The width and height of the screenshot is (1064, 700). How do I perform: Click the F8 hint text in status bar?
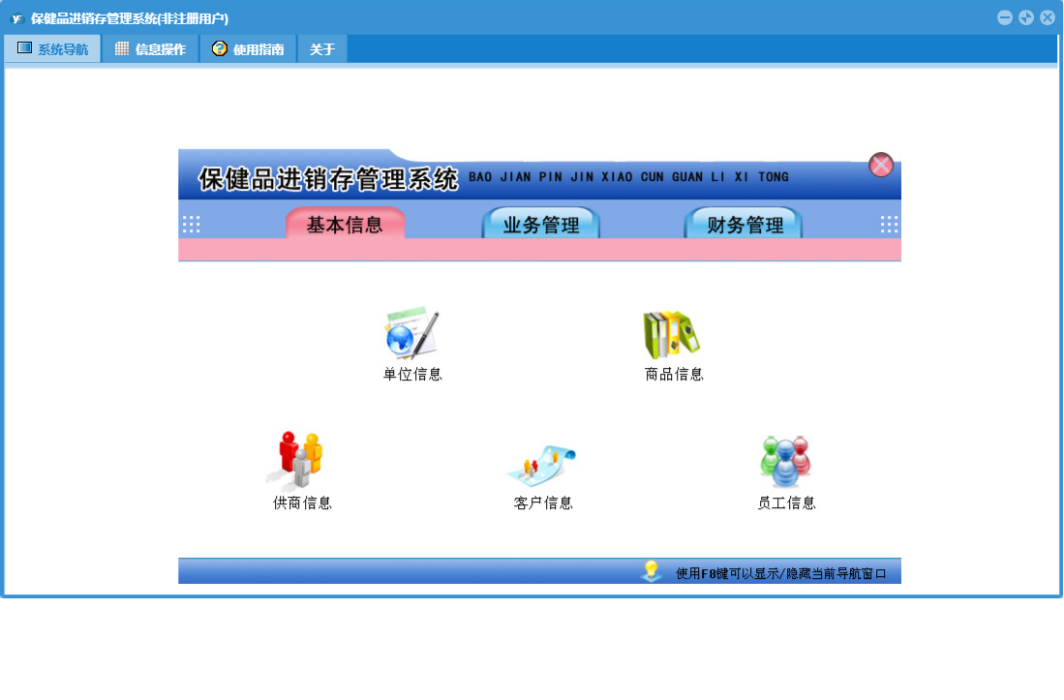pyautogui.click(x=781, y=573)
